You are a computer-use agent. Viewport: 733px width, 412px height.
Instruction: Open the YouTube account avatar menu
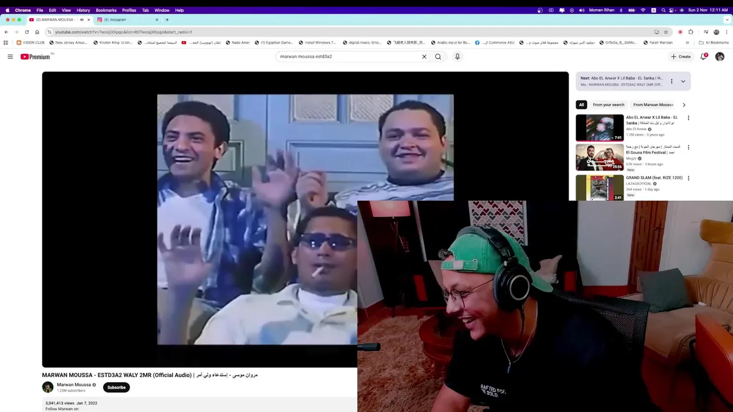coord(720,57)
